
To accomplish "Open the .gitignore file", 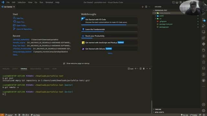I will click(x=163, y=21).
